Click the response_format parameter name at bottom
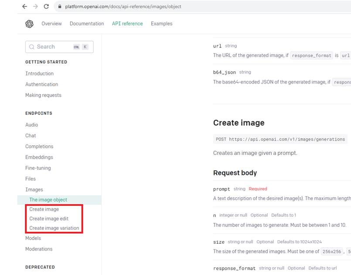The width and height of the screenshot is (351, 275). coord(235,268)
